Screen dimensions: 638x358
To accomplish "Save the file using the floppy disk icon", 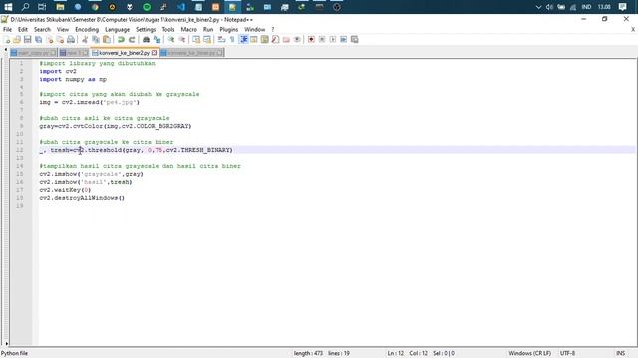I will click(28, 40).
